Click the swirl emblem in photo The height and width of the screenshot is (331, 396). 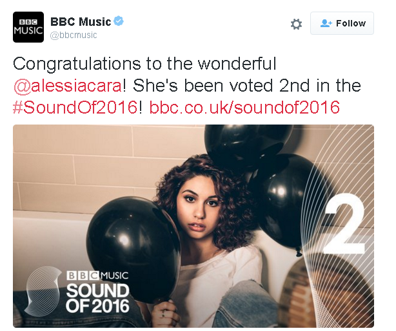coord(45,290)
